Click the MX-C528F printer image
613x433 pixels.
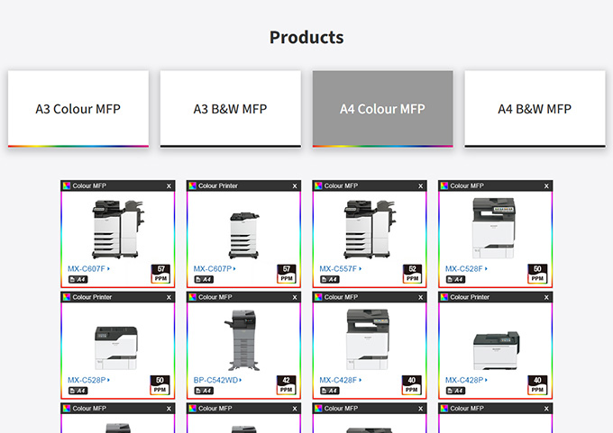click(495, 227)
